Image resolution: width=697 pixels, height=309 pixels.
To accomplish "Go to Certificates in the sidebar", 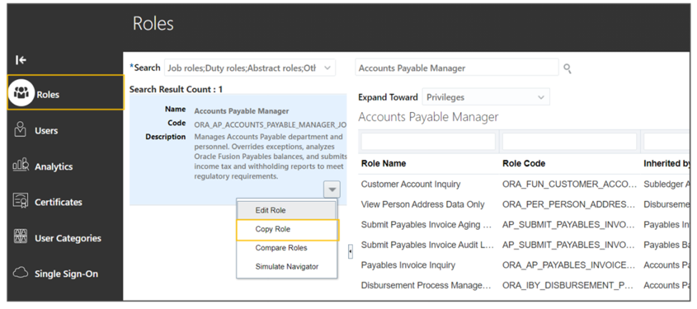I will coord(58,202).
